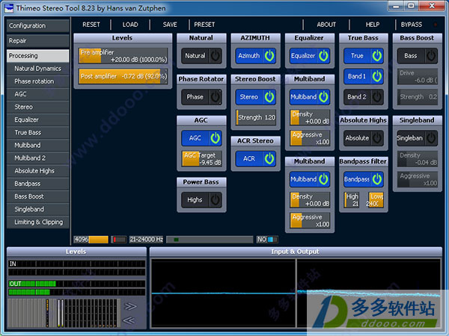449x336 pixels.
Task: Open Multiband 2 in the sidebar
Action: point(38,158)
